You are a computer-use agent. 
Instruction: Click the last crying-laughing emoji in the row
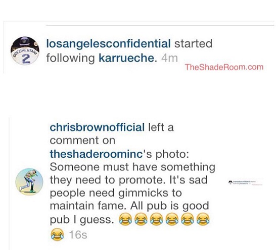(203, 219)
